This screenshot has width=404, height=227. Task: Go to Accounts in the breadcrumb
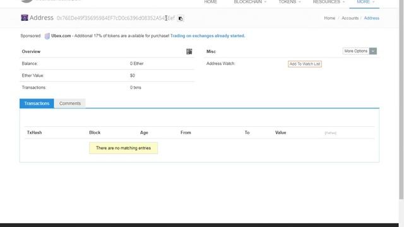tap(350, 18)
